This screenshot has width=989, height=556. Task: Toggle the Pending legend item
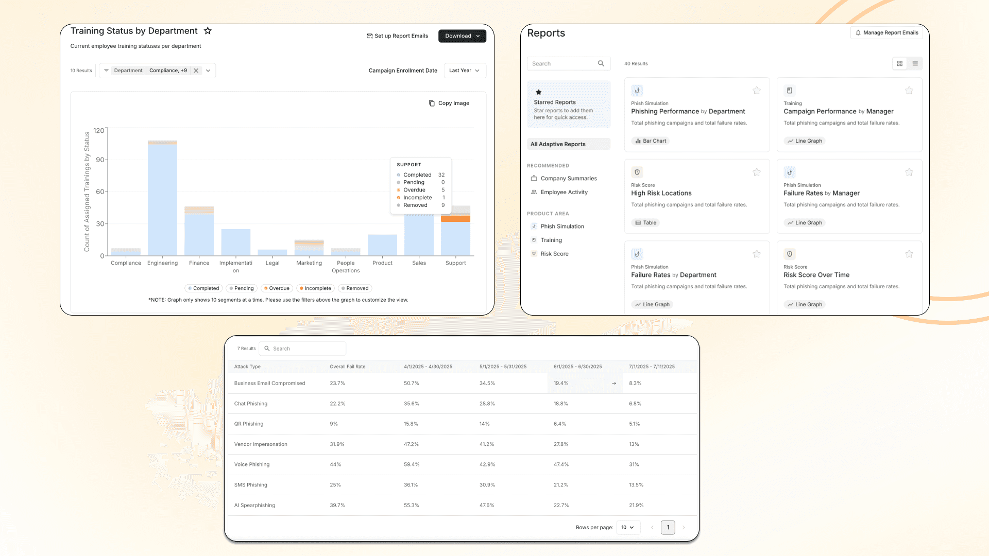242,288
